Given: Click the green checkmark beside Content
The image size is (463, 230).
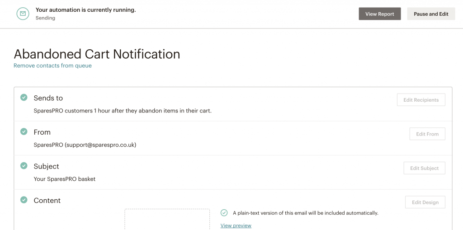Looking at the screenshot, I should pos(24,200).
